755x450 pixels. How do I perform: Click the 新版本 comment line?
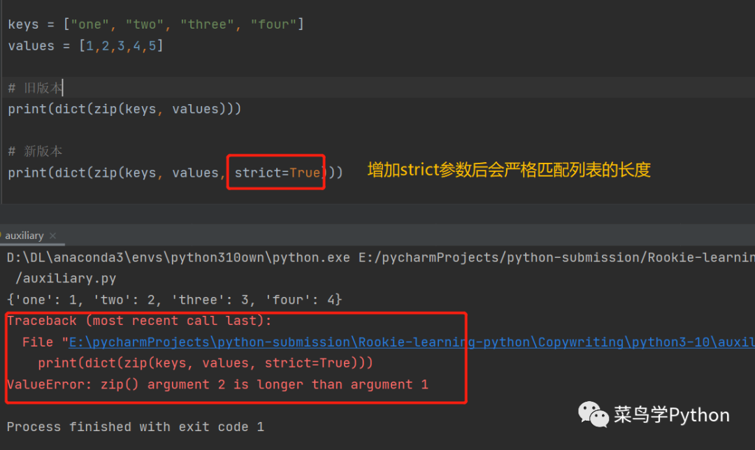coord(35,151)
